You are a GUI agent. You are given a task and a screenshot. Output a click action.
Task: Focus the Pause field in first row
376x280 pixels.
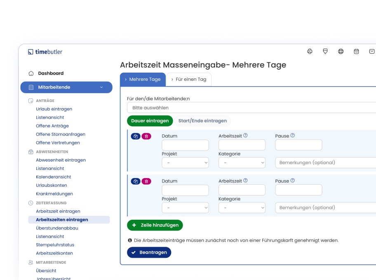[x=298, y=145]
